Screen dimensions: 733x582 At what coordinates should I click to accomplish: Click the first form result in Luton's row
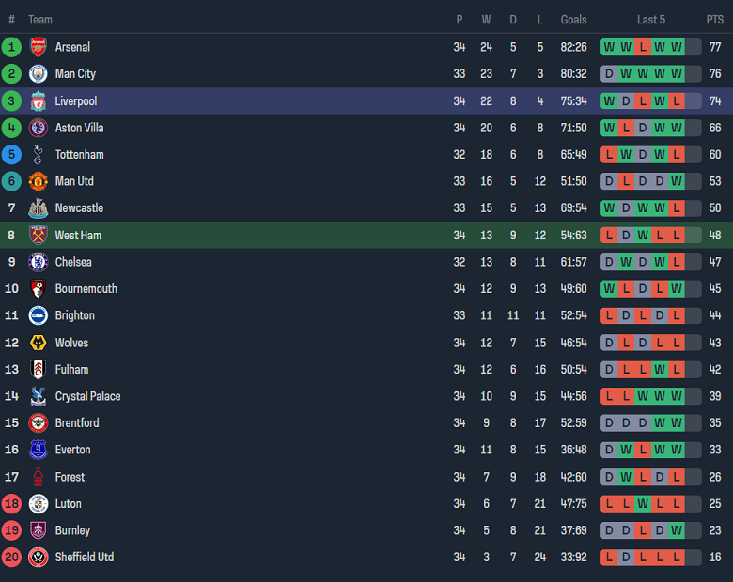[609, 504]
